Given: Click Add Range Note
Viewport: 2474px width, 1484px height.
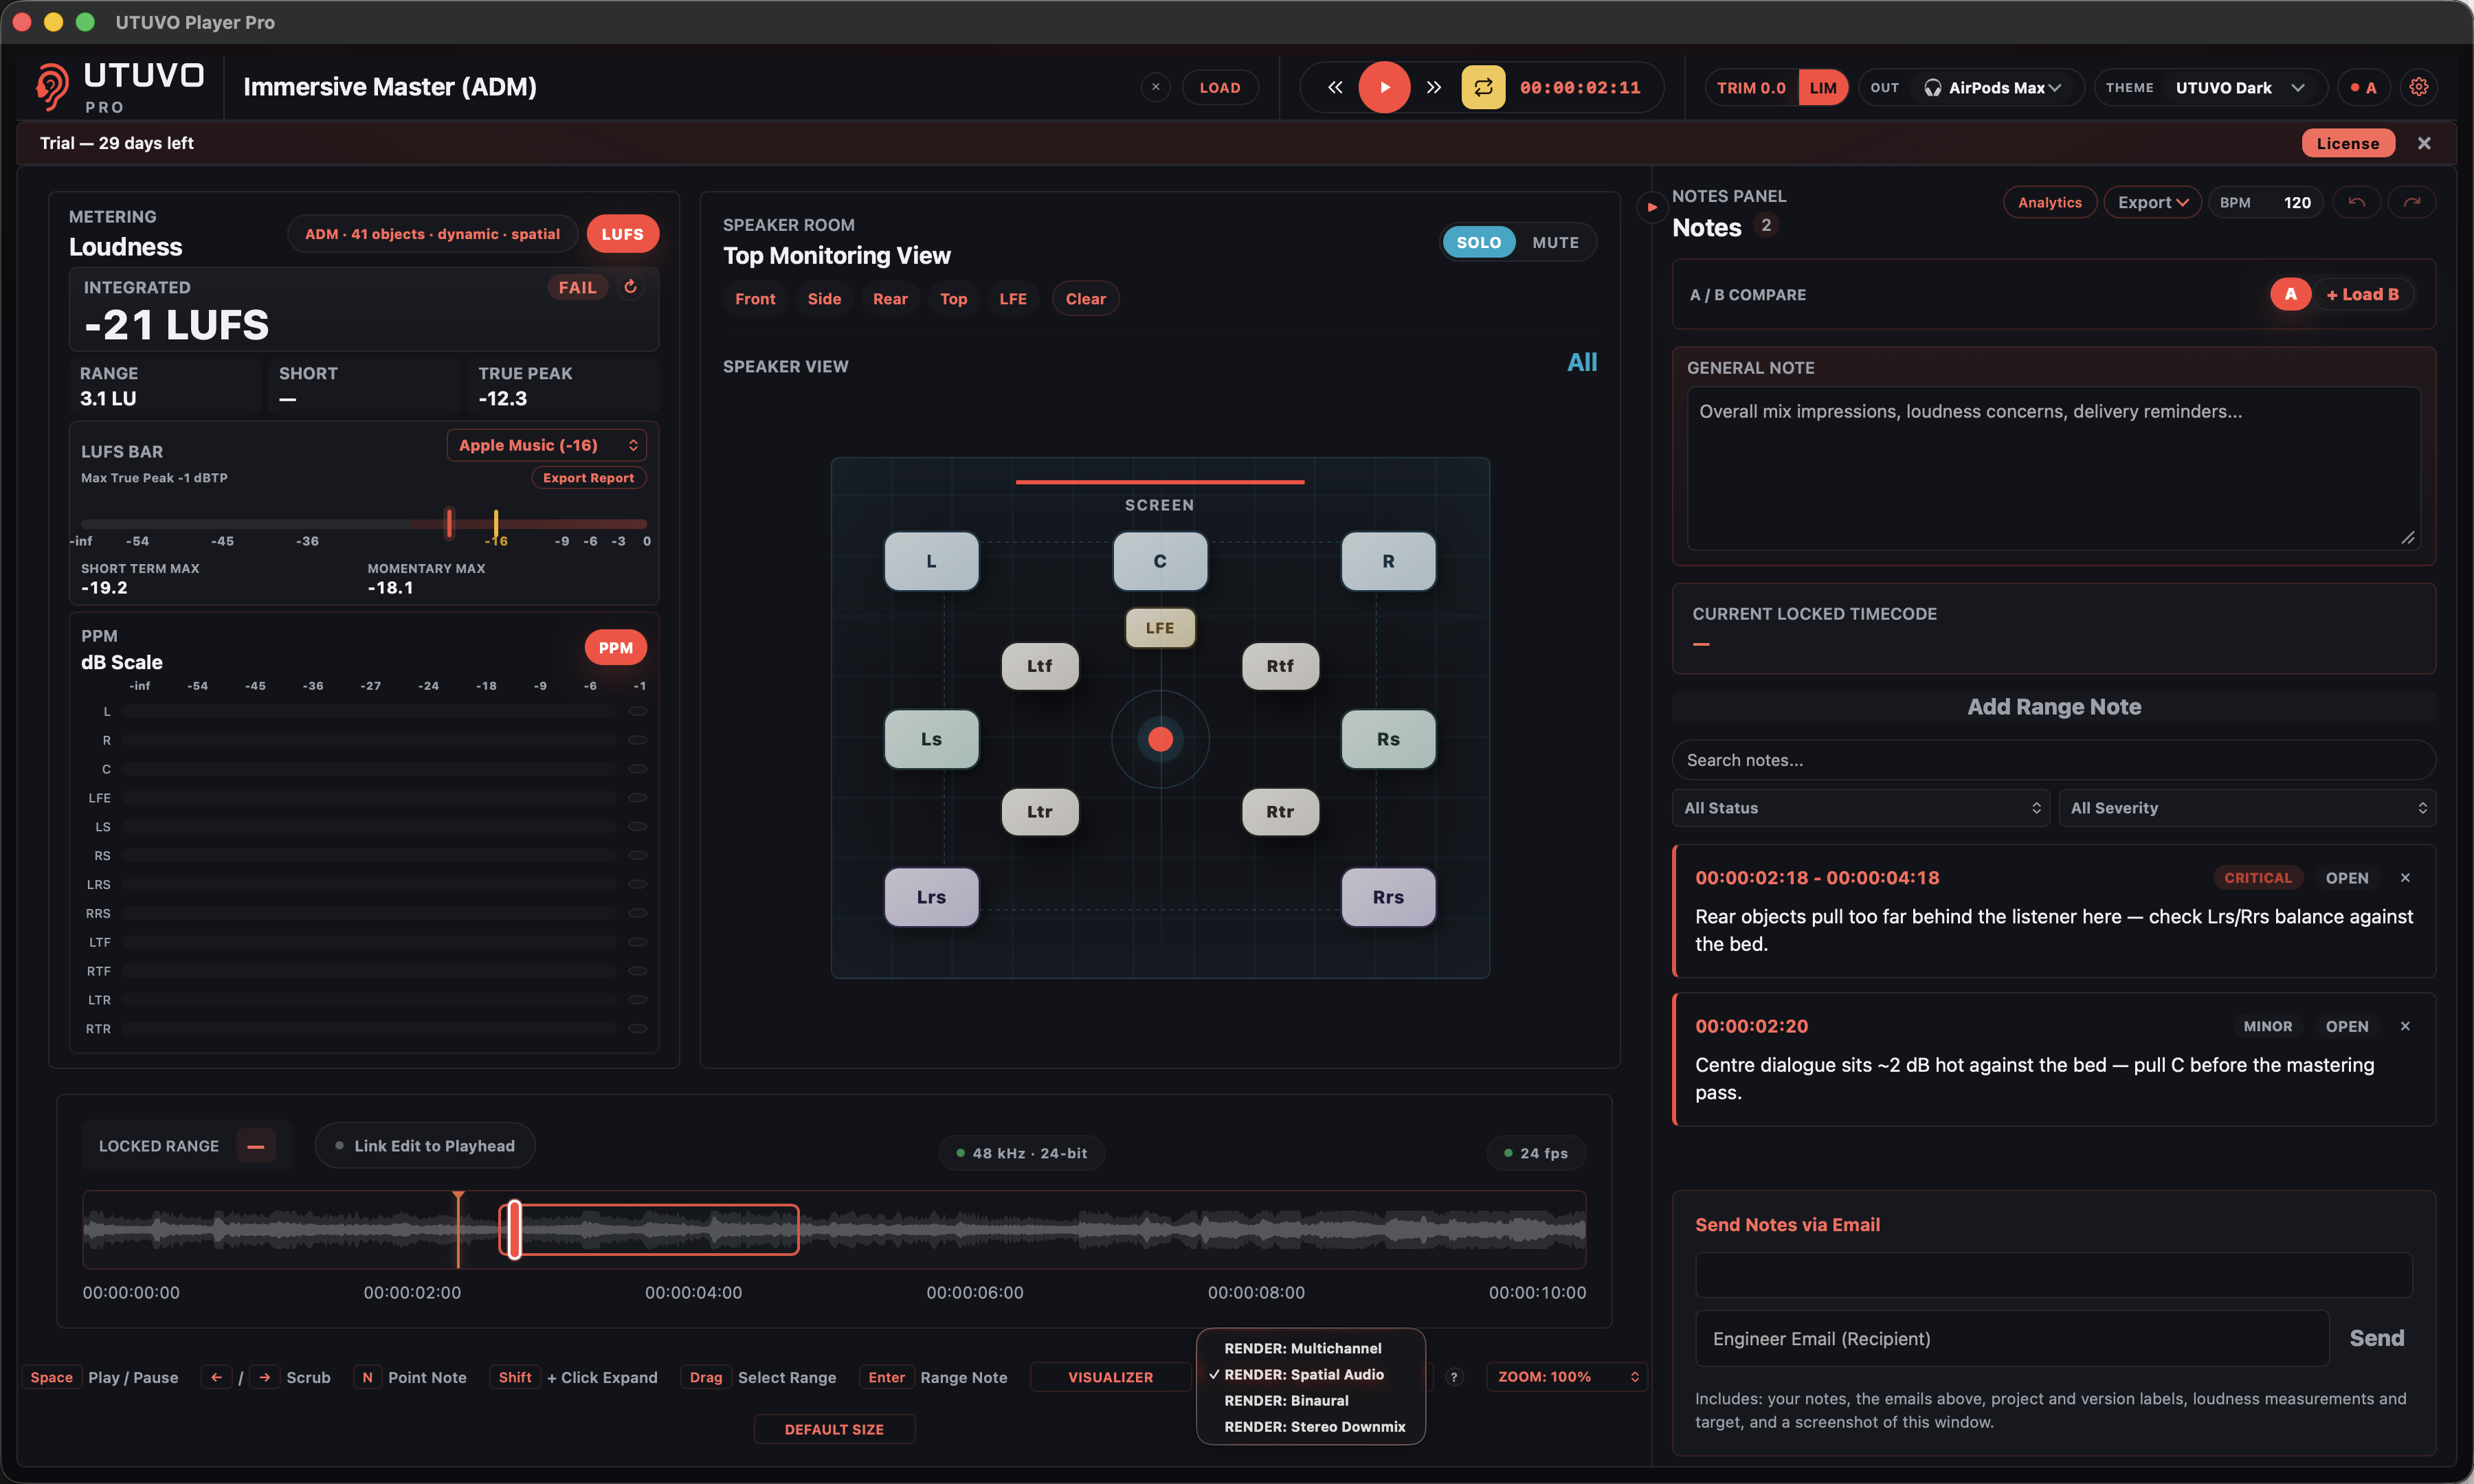Looking at the screenshot, I should click(2053, 707).
